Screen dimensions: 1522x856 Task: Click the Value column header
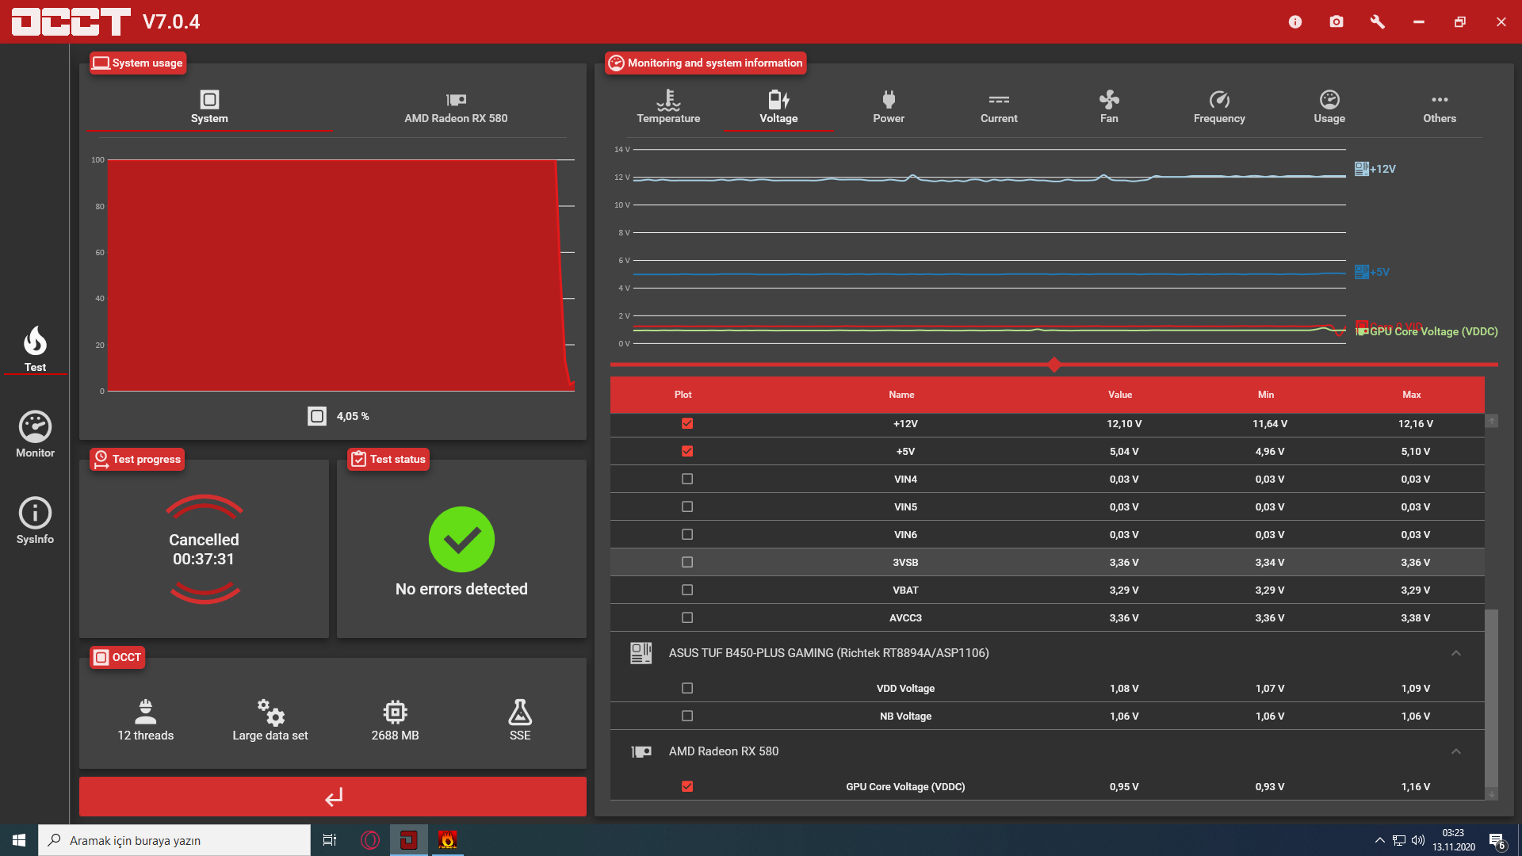point(1120,395)
